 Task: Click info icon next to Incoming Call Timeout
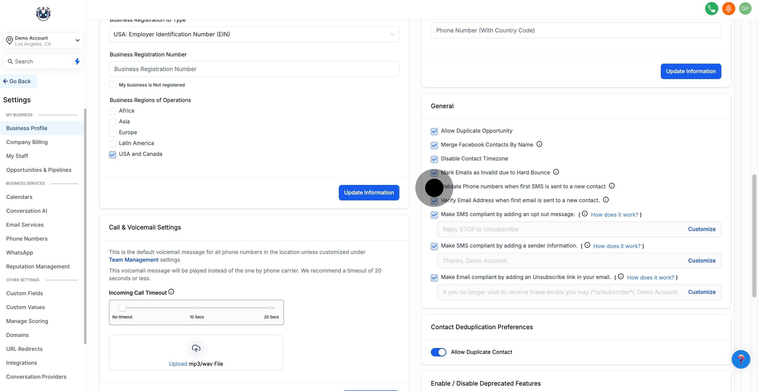pos(171,292)
